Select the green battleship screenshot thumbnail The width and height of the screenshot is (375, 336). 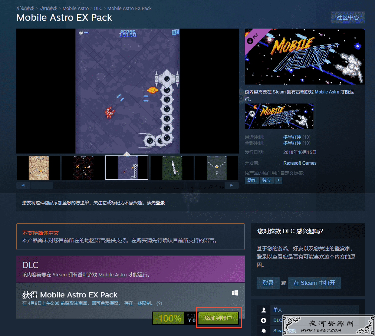pyautogui.click(x=172, y=168)
